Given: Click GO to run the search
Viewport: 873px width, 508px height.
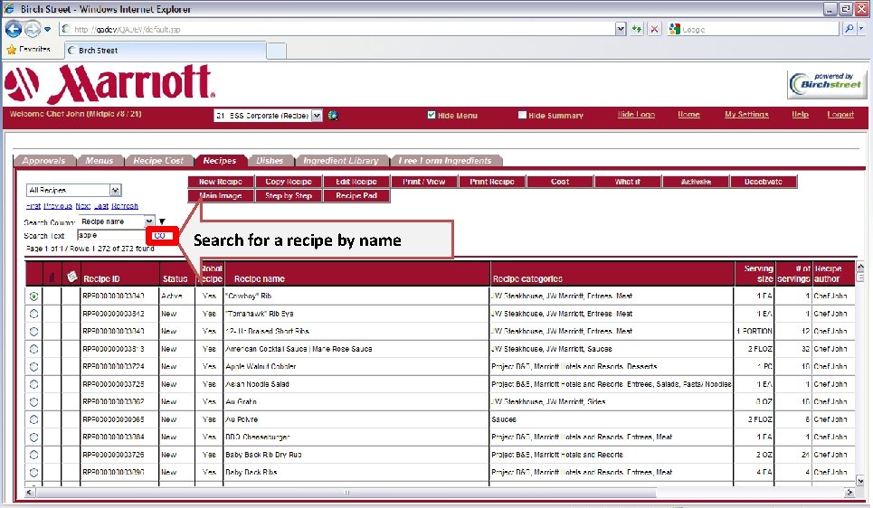Looking at the screenshot, I should pos(162,235).
